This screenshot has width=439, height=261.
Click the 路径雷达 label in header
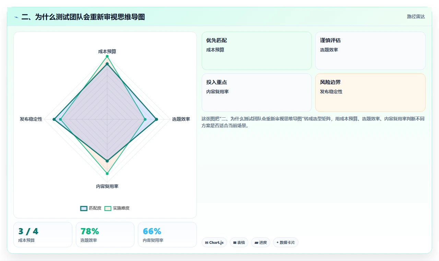coord(416,16)
